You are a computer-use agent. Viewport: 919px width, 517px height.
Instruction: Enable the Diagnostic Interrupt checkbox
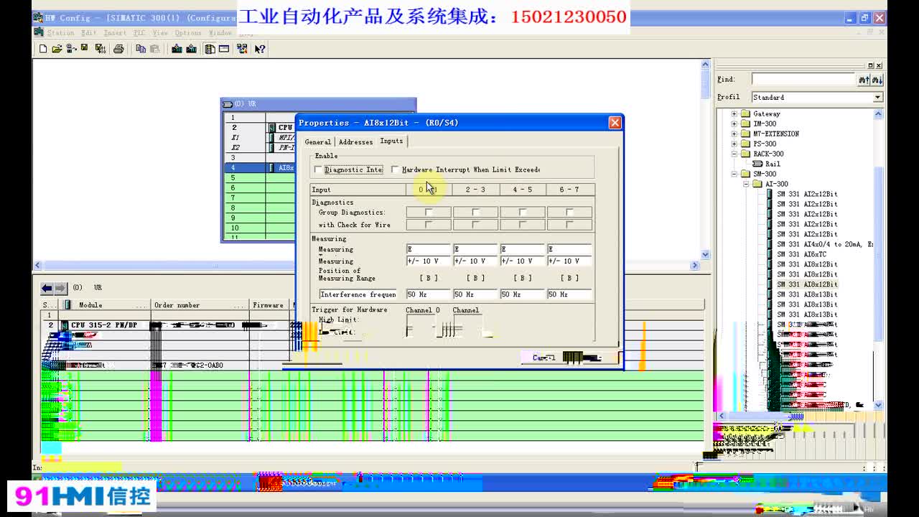[317, 169]
